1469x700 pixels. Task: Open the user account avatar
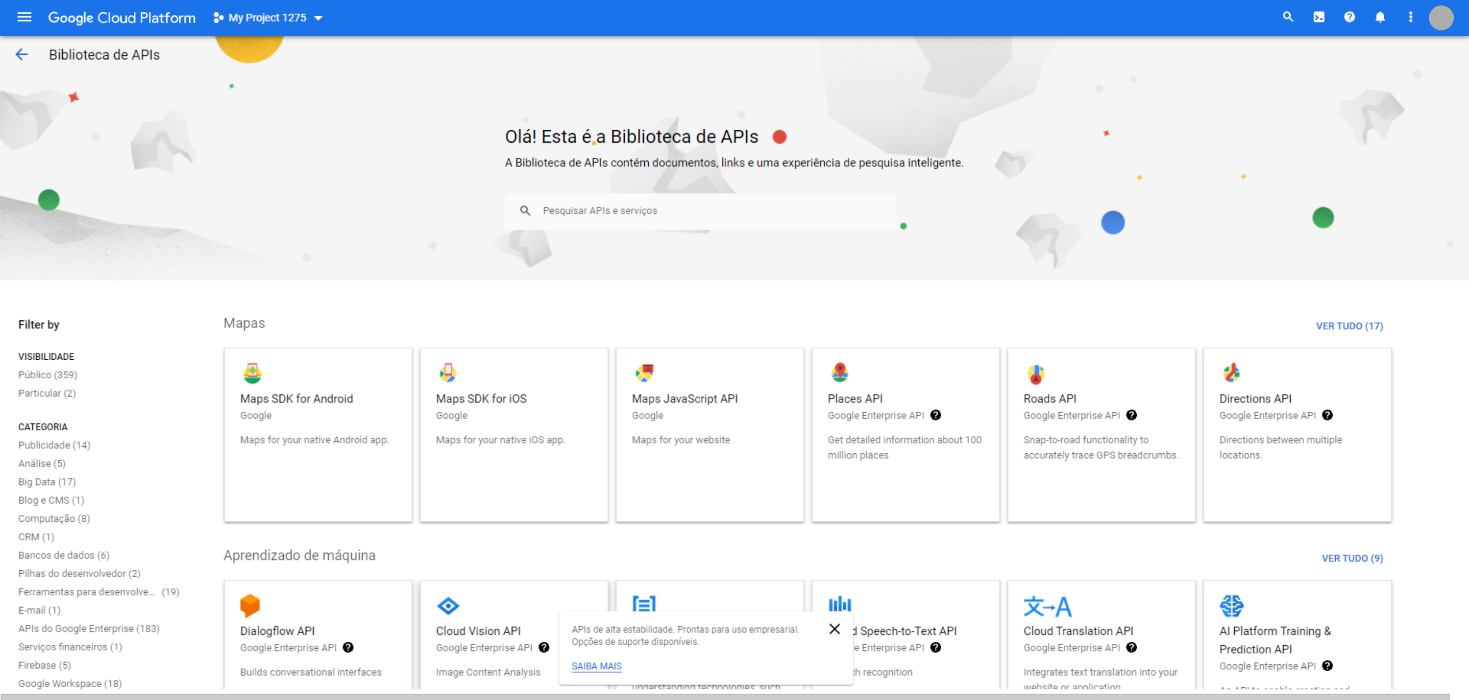[1441, 18]
